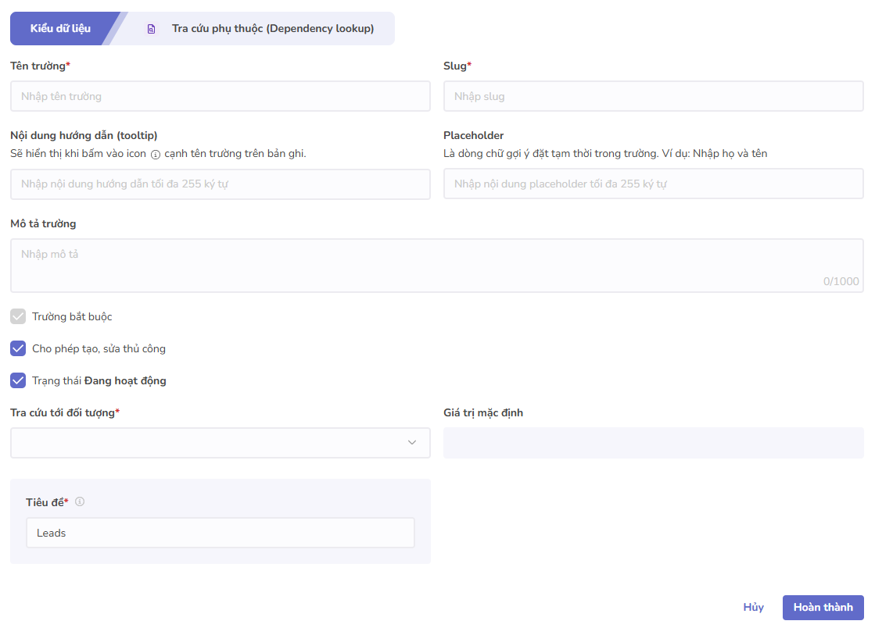Viewport: 875px width, 628px height.
Task: Select the tooltip guidance content input
Action: pos(220,184)
